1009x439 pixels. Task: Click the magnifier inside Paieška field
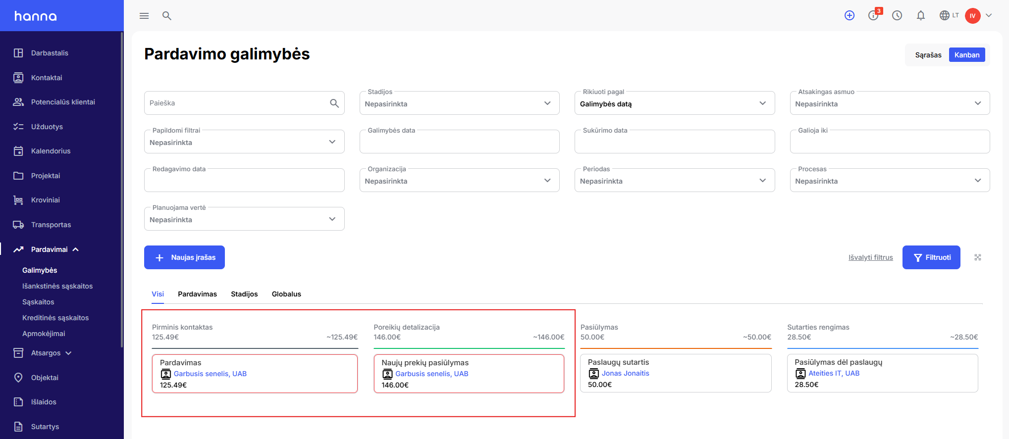[334, 103]
